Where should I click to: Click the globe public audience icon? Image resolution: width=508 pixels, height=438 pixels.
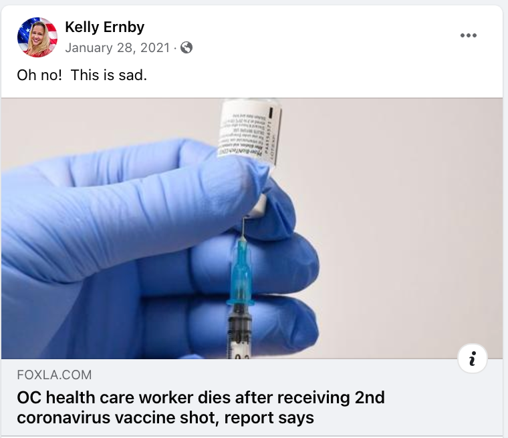[186, 47]
